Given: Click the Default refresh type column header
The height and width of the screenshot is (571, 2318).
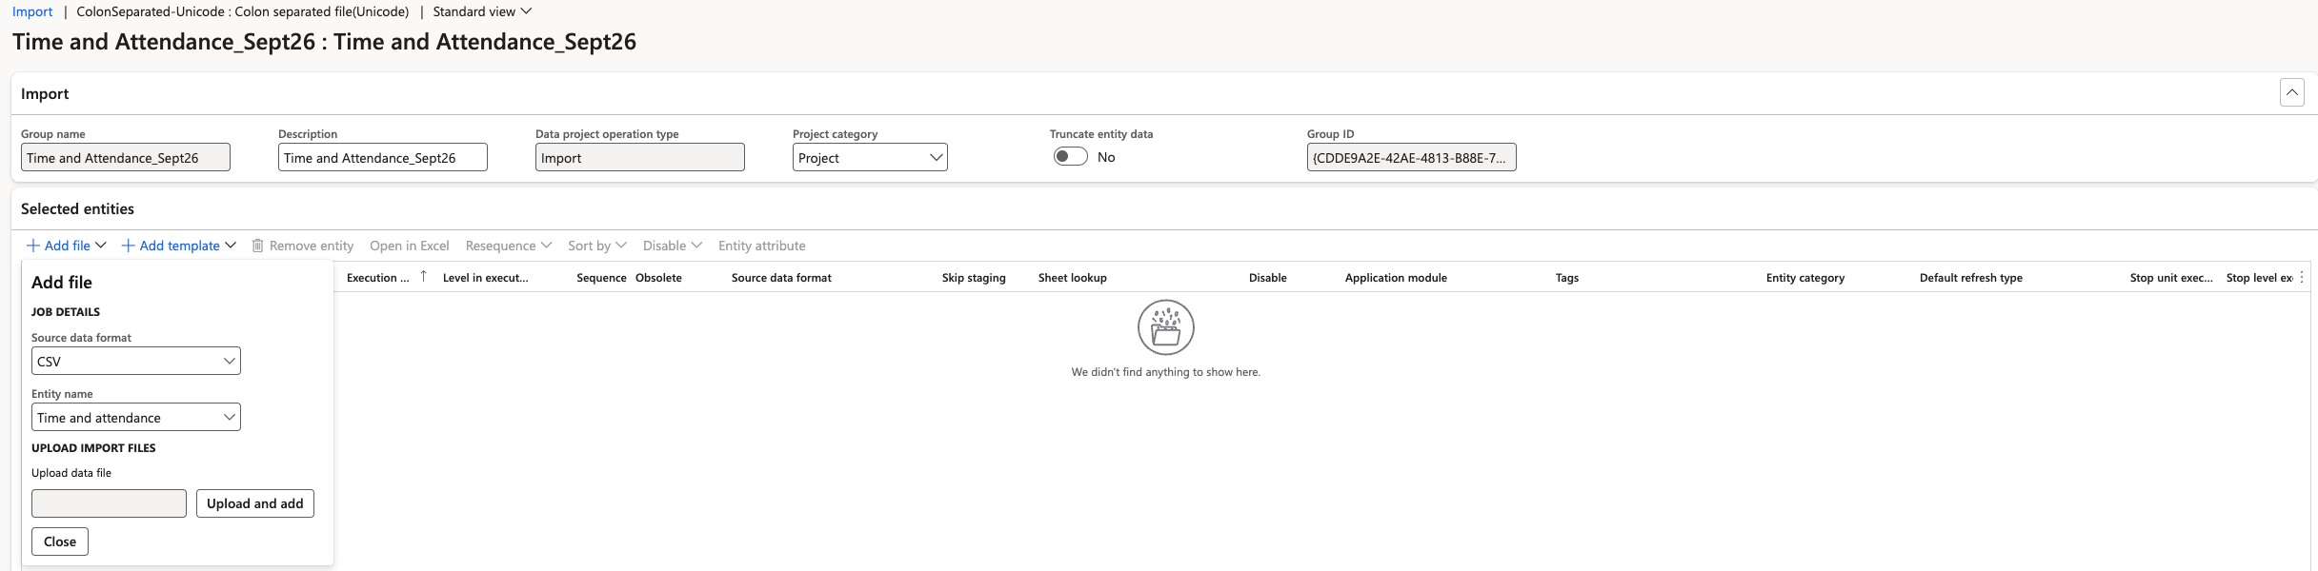Looking at the screenshot, I should 1971,278.
